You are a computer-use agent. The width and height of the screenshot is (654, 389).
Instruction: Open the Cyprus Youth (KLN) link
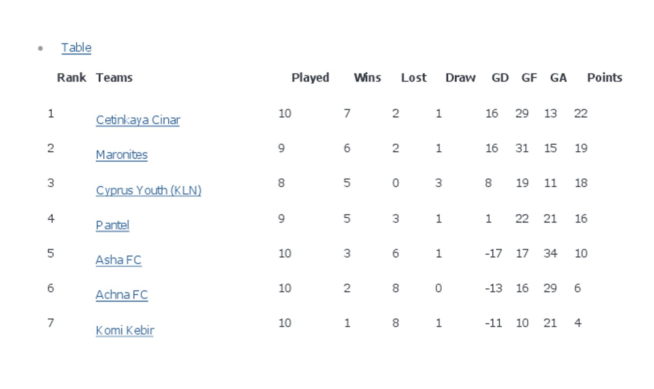pyautogui.click(x=149, y=191)
